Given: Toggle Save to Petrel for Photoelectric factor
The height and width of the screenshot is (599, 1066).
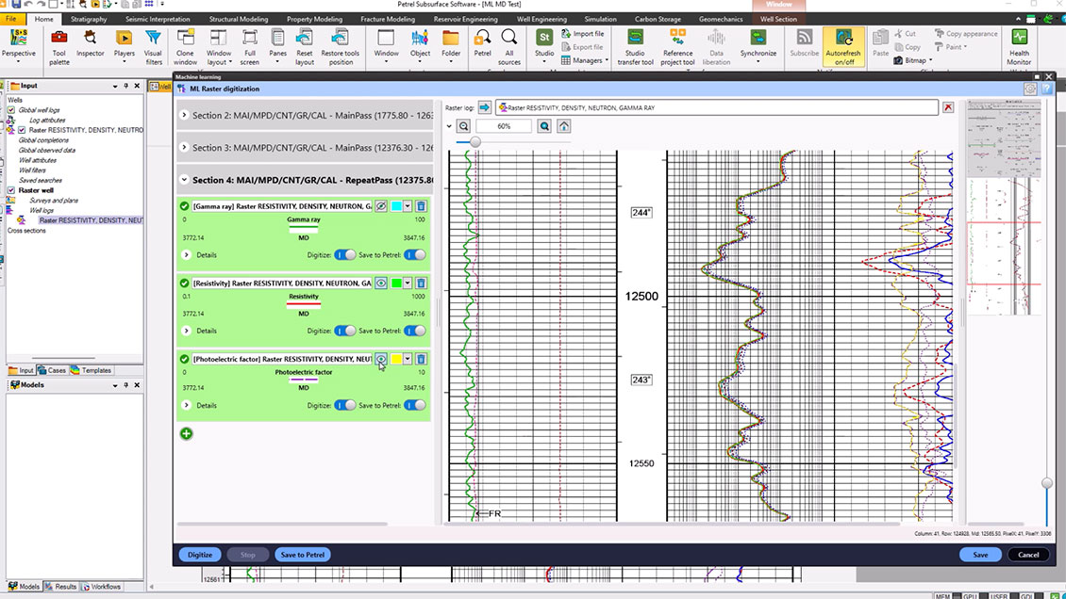Looking at the screenshot, I should [x=414, y=405].
